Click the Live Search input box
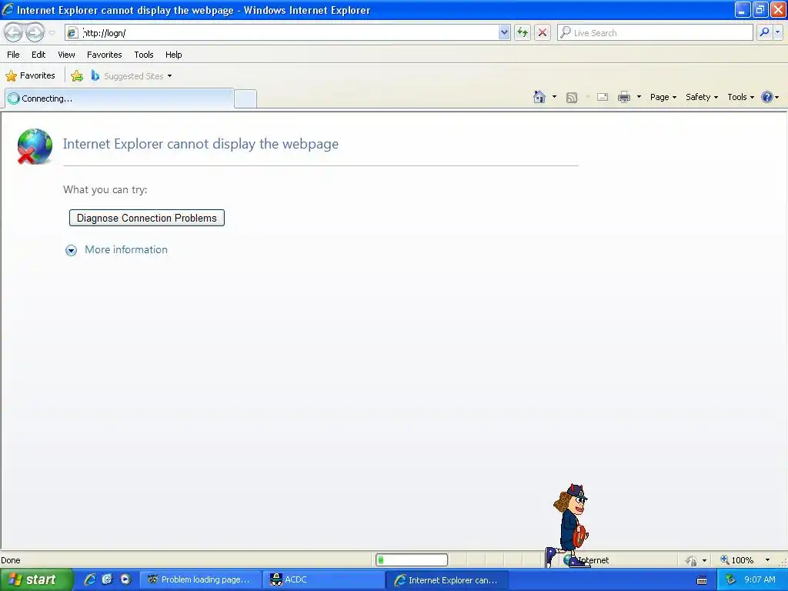 pyautogui.click(x=655, y=32)
